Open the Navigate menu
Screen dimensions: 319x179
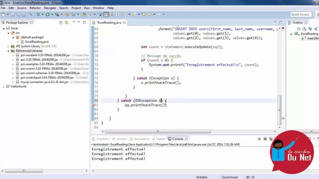click(x=50, y=8)
